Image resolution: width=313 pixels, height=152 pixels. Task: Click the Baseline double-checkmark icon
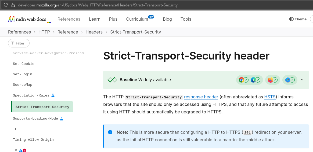pyautogui.click(x=112, y=80)
